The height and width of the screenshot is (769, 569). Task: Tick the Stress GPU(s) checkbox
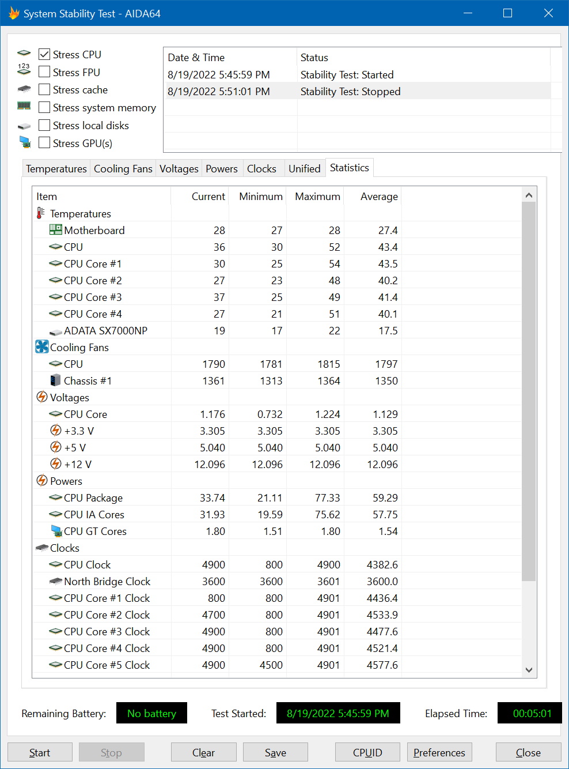pos(44,143)
